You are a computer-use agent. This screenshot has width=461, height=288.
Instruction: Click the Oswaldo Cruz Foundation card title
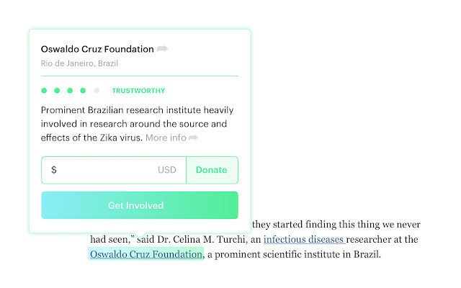point(97,49)
